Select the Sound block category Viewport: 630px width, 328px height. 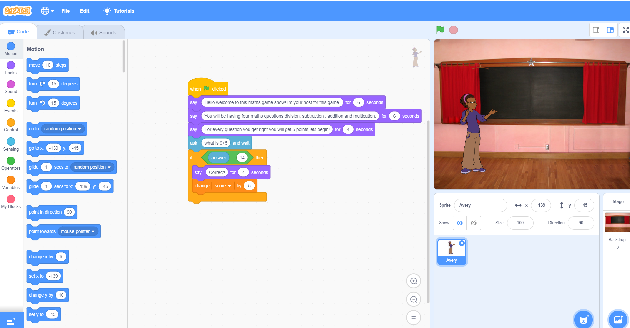click(x=11, y=87)
